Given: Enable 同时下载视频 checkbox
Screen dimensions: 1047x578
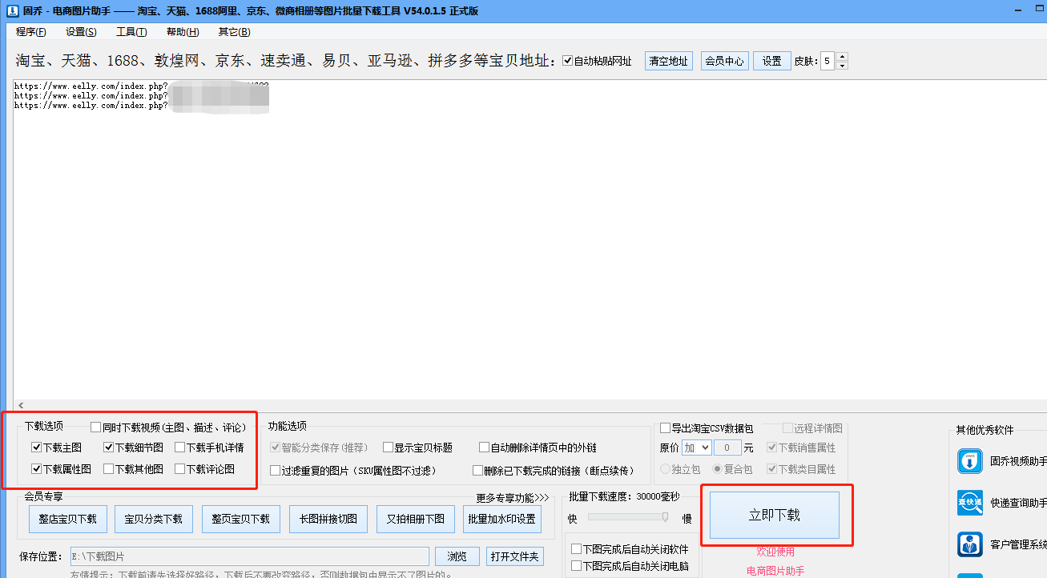Looking at the screenshot, I should [x=96, y=427].
